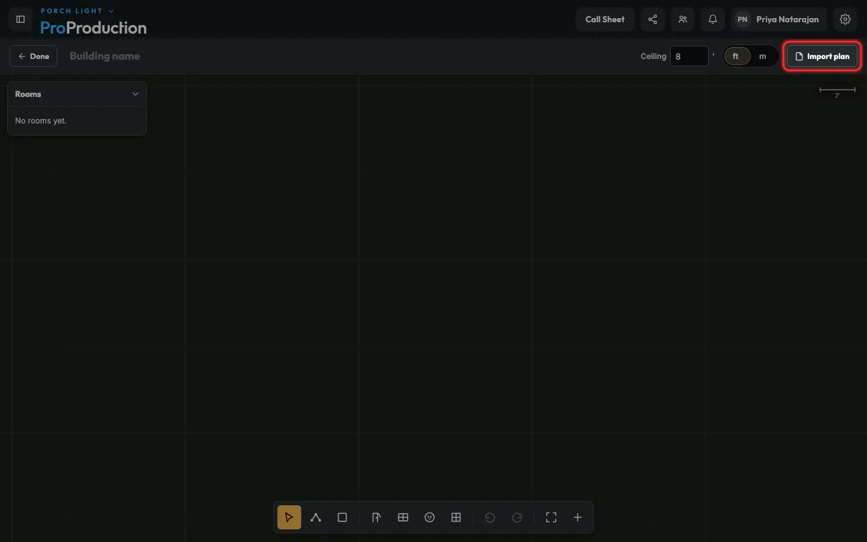867x542 pixels.
Task: Click the redo arrow in bottom toolbar
Action: 517,517
